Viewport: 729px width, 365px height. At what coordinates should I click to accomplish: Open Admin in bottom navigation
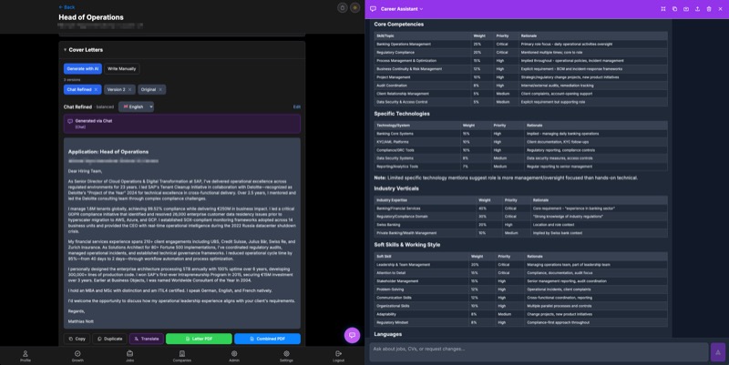pyautogui.click(x=234, y=356)
